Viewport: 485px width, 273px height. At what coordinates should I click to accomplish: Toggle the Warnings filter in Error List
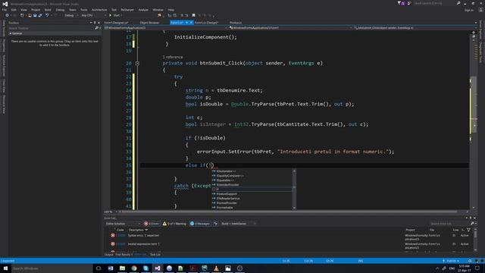[x=174, y=224]
